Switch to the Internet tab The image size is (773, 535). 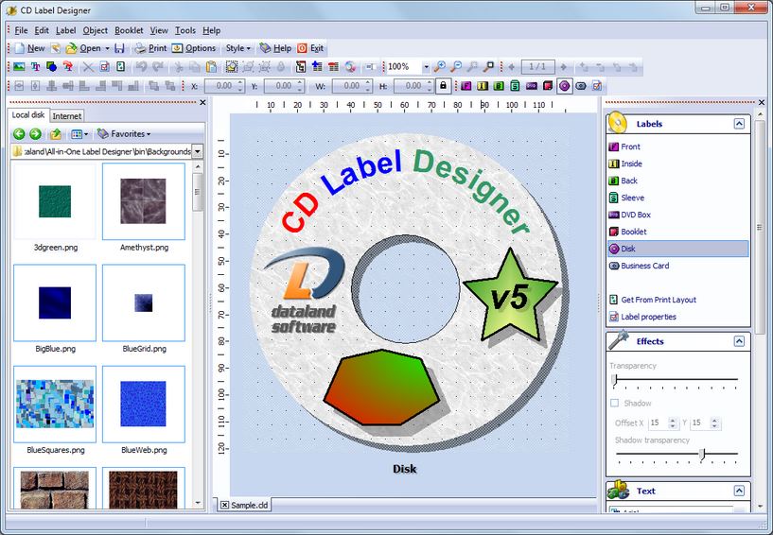point(66,116)
